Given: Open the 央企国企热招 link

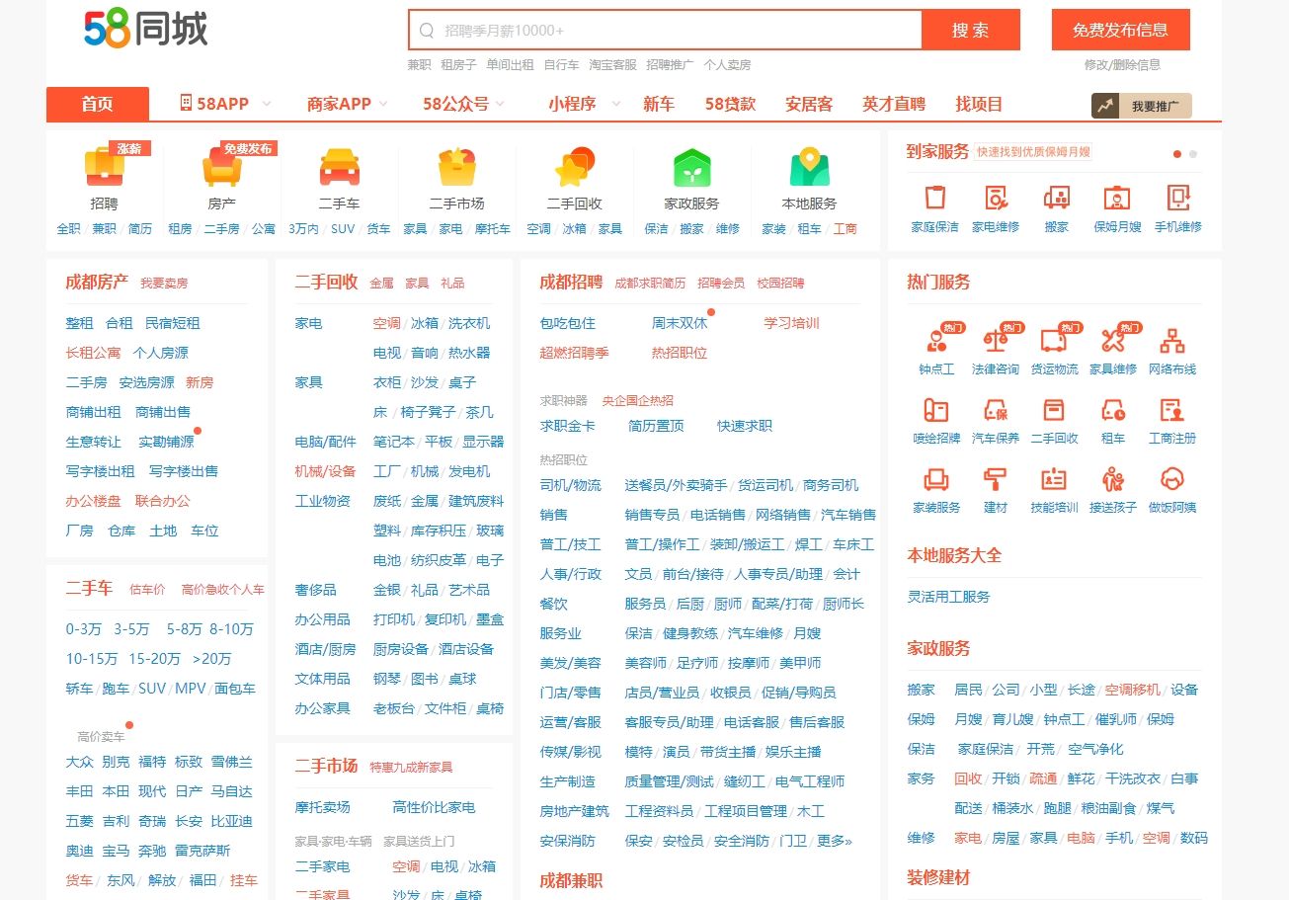Looking at the screenshot, I should [638, 401].
